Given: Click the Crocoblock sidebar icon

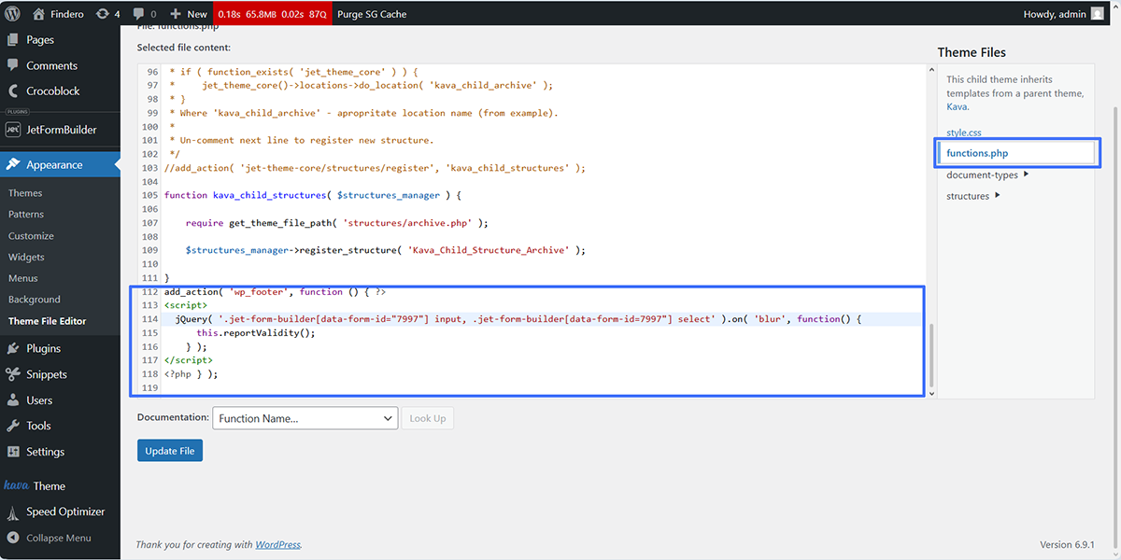Looking at the screenshot, I should [13, 91].
